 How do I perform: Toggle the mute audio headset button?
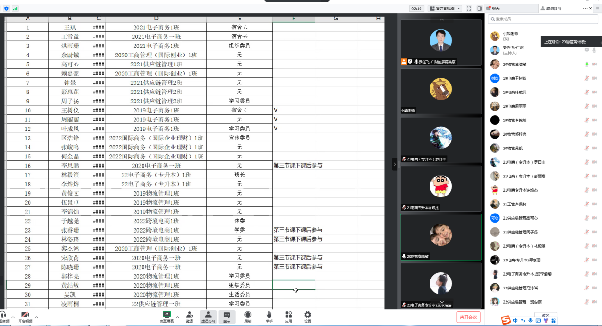point(4,317)
